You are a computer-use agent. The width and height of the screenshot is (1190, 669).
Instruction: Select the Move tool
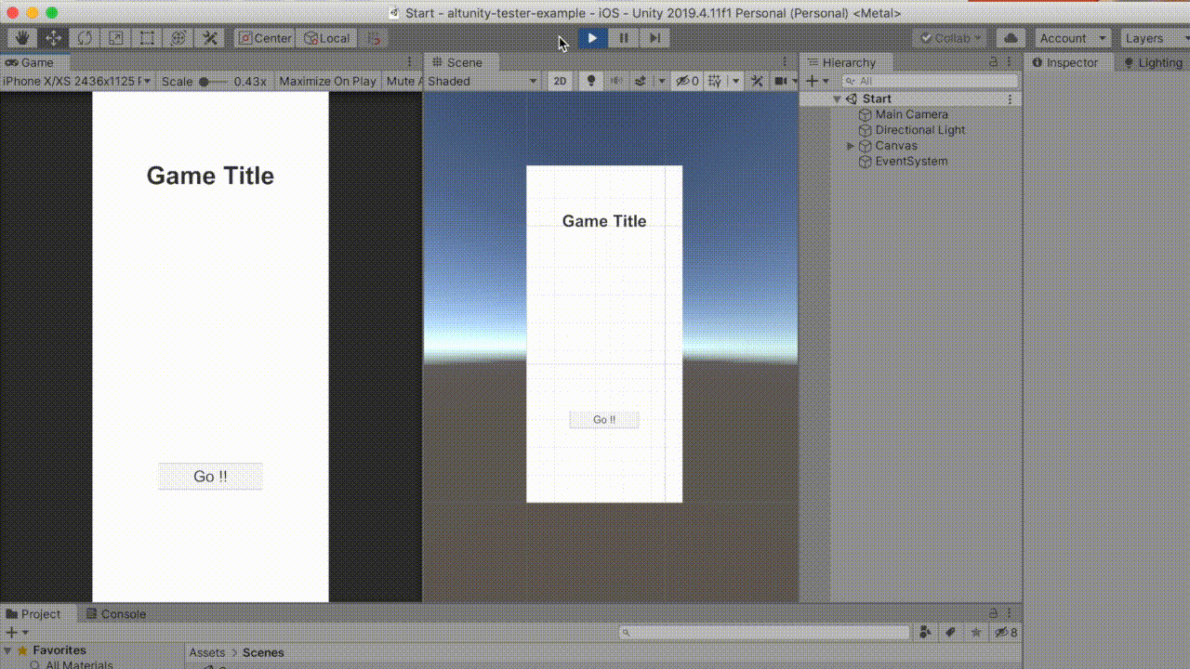click(53, 38)
